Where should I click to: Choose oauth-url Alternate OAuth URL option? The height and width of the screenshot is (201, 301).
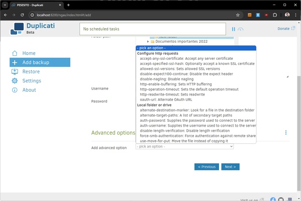click(166, 99)
